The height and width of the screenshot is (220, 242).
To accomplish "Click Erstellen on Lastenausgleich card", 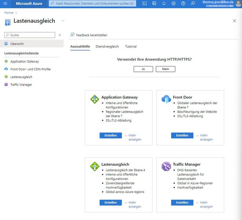I will coord(111,203).
